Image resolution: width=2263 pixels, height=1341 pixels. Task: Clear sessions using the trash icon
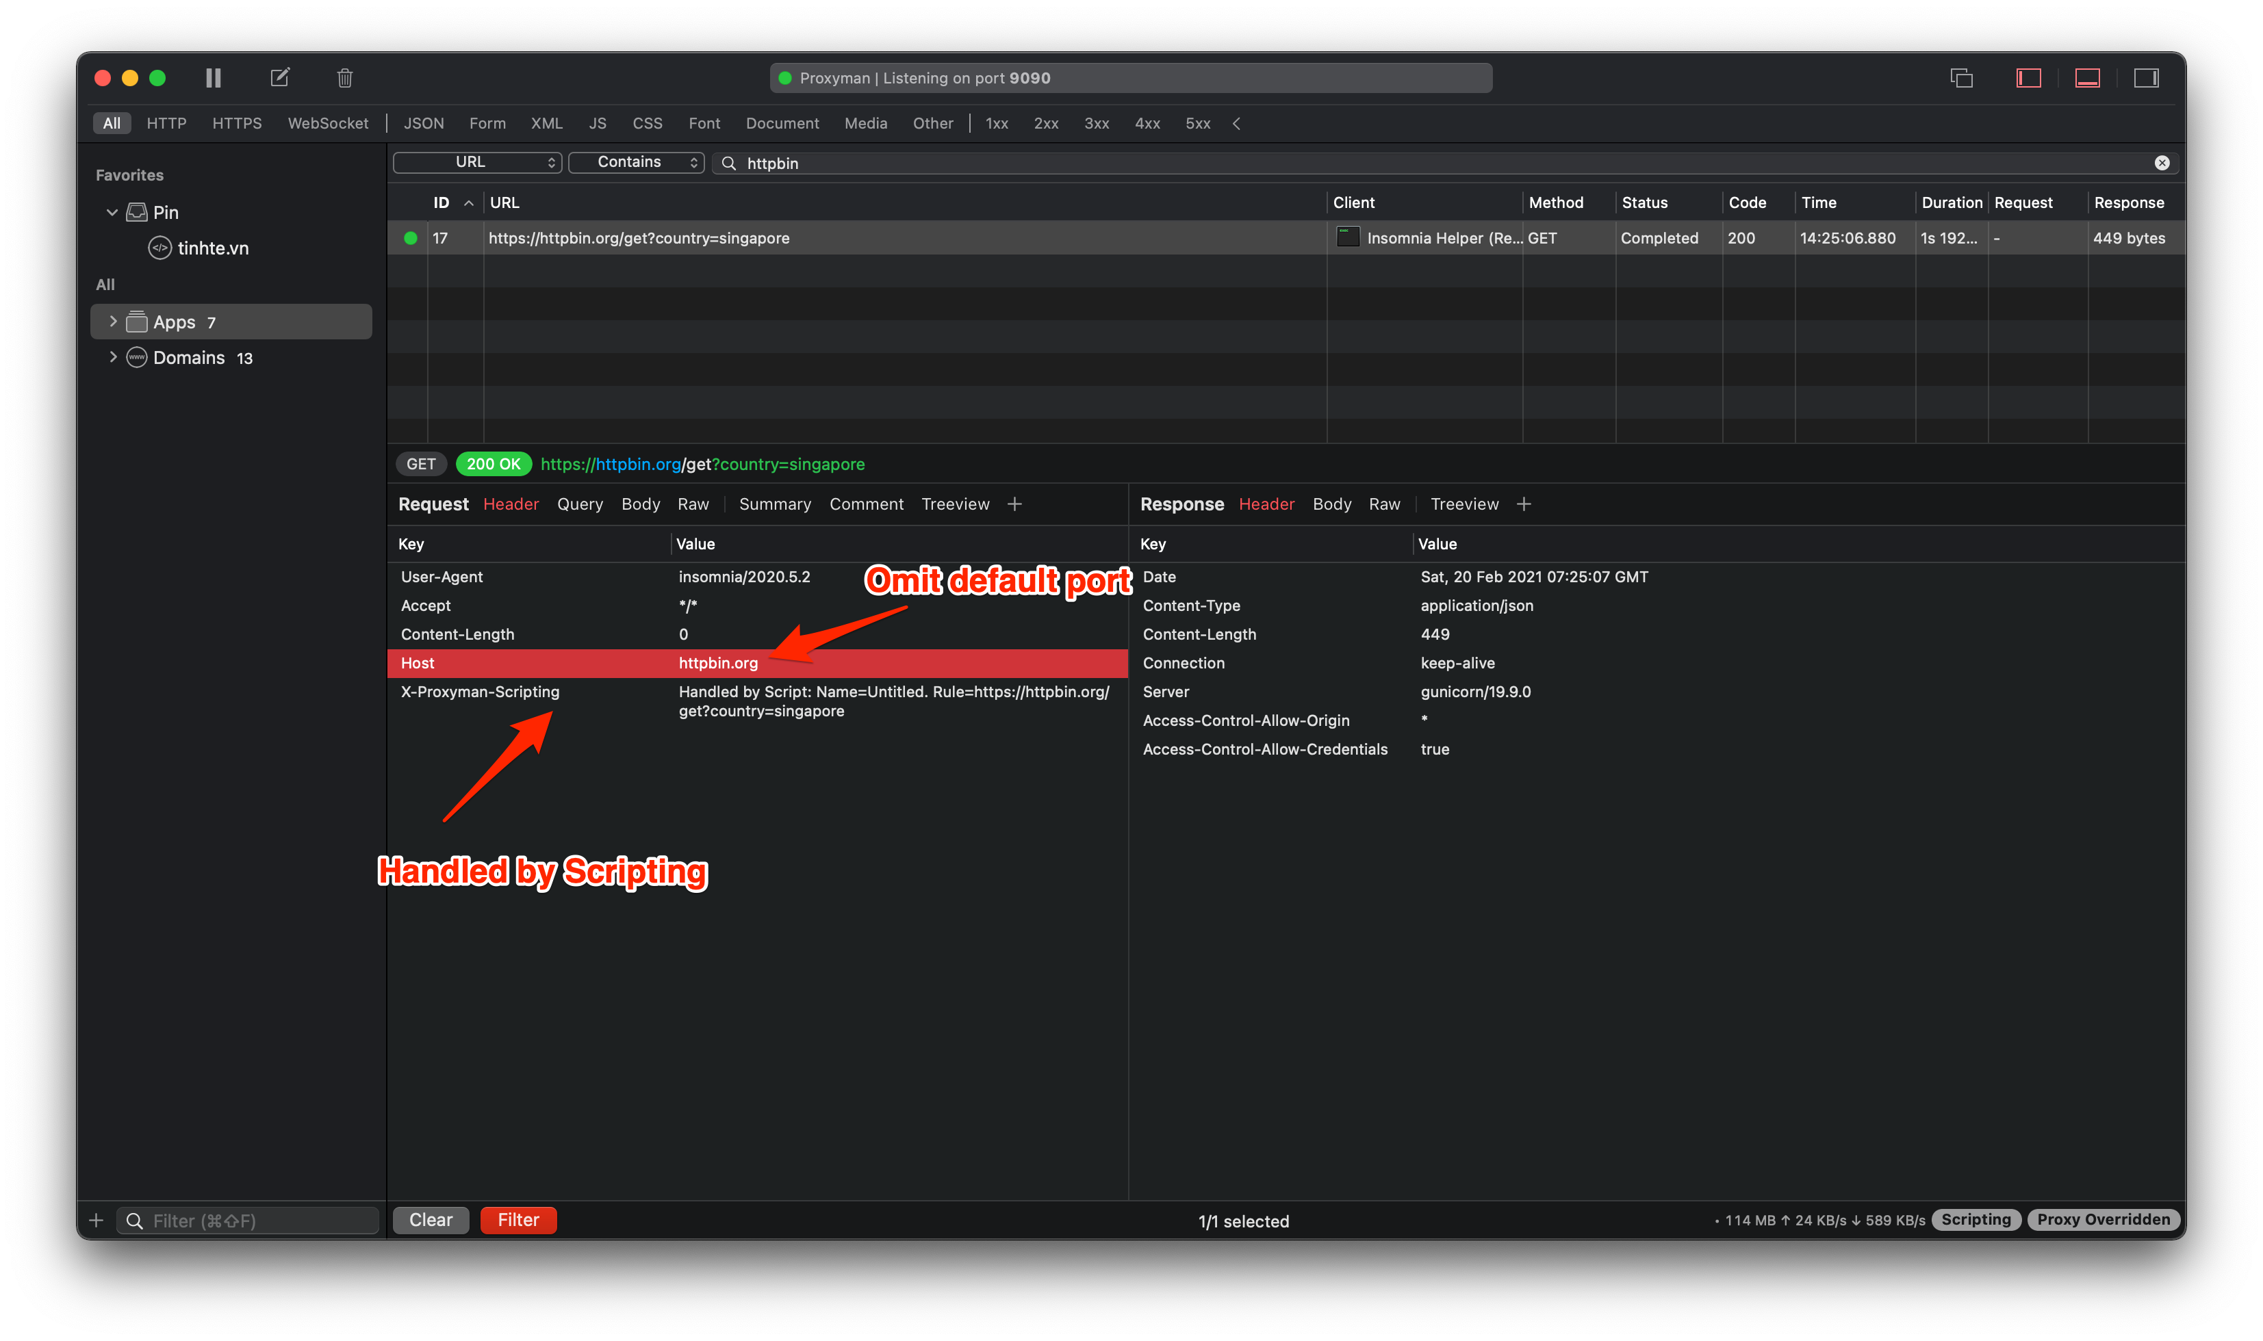click(x=344, y=78)
